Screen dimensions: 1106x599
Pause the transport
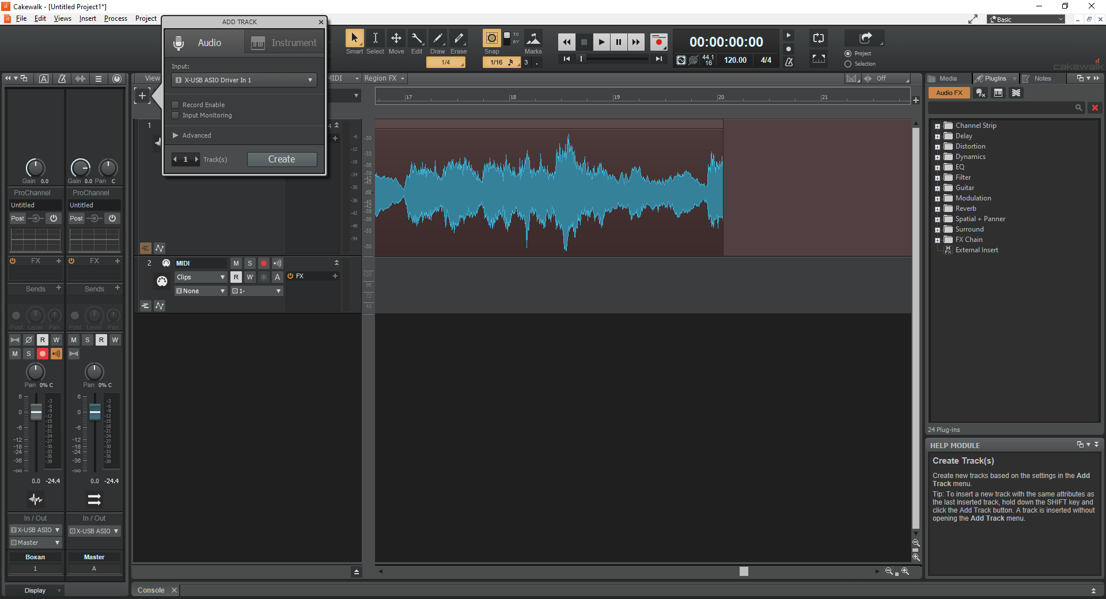pyautogui.click(x=619, y=42)
